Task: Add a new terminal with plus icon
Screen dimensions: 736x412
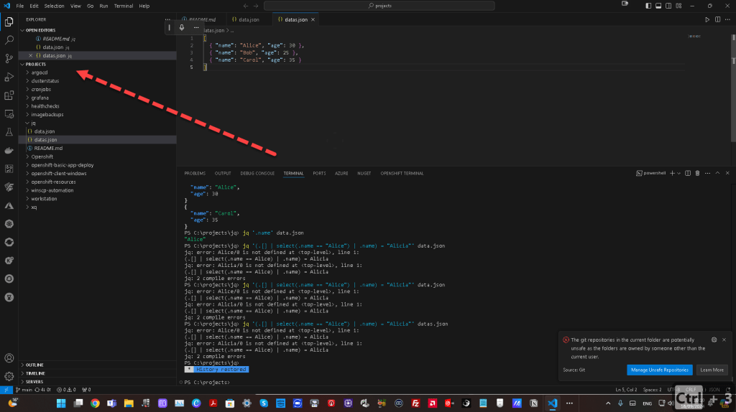Action: (x=672, y=174)
